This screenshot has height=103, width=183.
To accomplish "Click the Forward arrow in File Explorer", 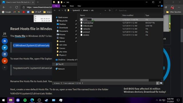I will coord(59,10).
